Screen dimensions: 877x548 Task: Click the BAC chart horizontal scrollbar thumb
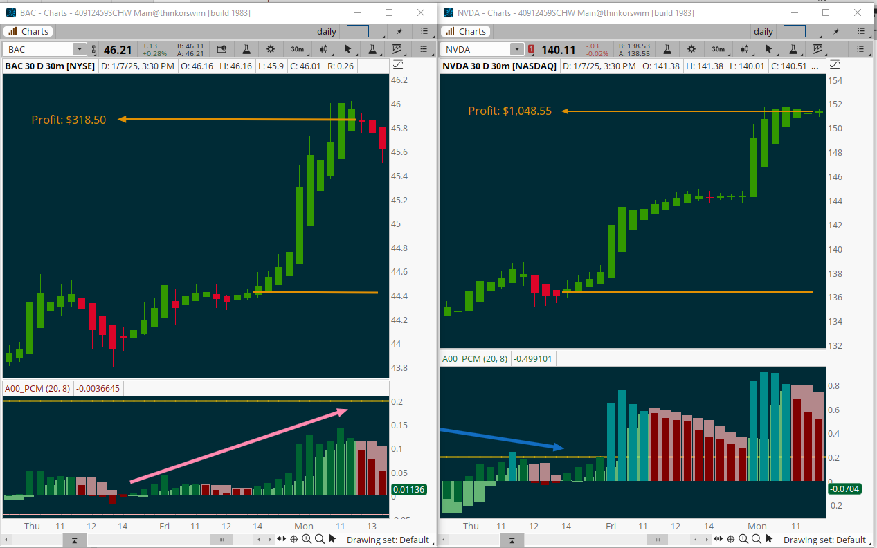tap(221, 540)
